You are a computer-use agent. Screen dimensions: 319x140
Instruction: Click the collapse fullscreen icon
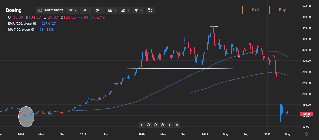tap(150, 10)
